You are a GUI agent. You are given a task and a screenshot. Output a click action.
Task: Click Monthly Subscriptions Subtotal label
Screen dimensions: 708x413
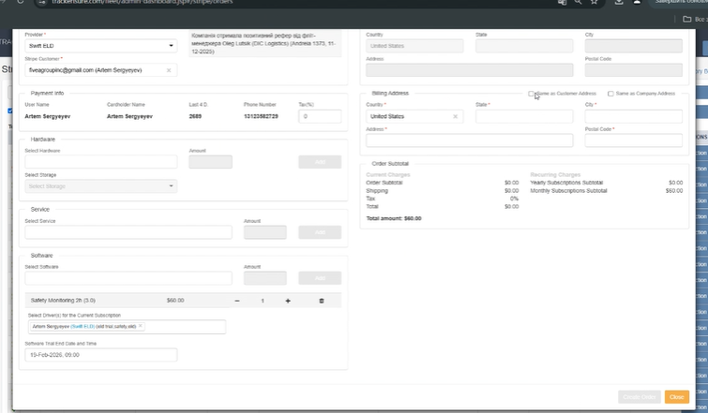click(x=568, y=191)
